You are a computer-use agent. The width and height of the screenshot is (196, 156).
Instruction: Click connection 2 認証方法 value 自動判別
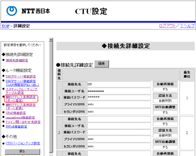(165, 136)
